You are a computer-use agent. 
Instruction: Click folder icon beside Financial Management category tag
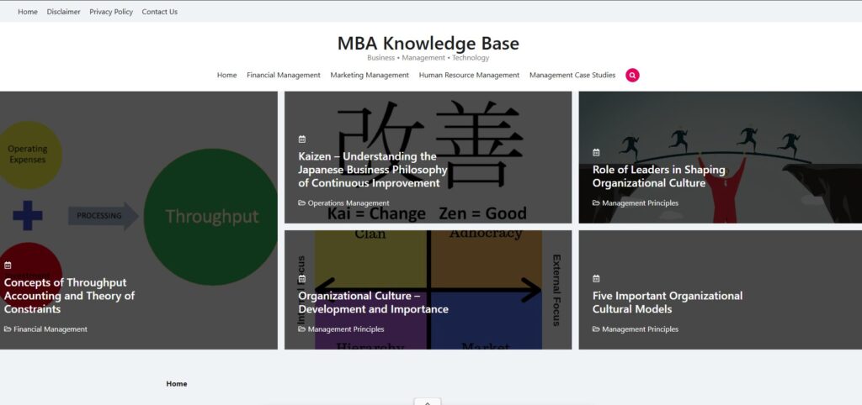(8, 329)
